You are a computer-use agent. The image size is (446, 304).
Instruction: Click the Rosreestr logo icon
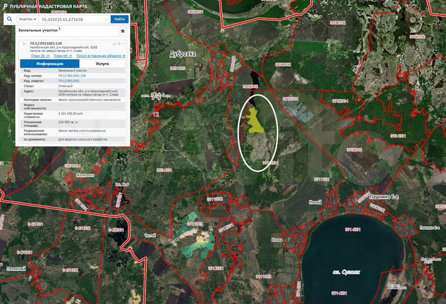pyautogui.click(x=6, y=5)
